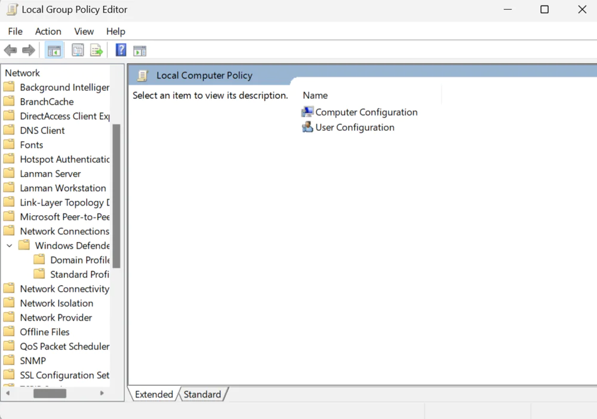Select Network Connections in the tree
597x419 pixels.
pos(64,231)
